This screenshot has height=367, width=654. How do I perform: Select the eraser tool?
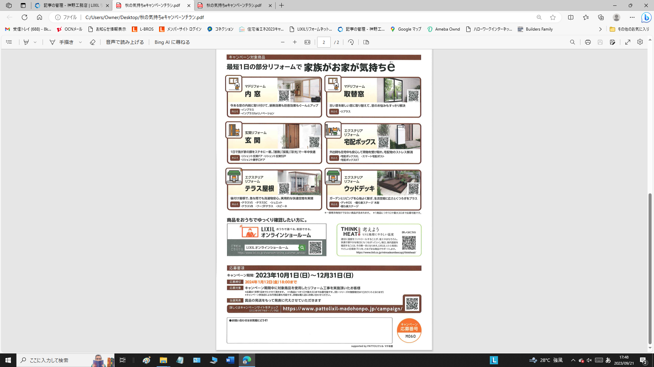tap(92, 42)
